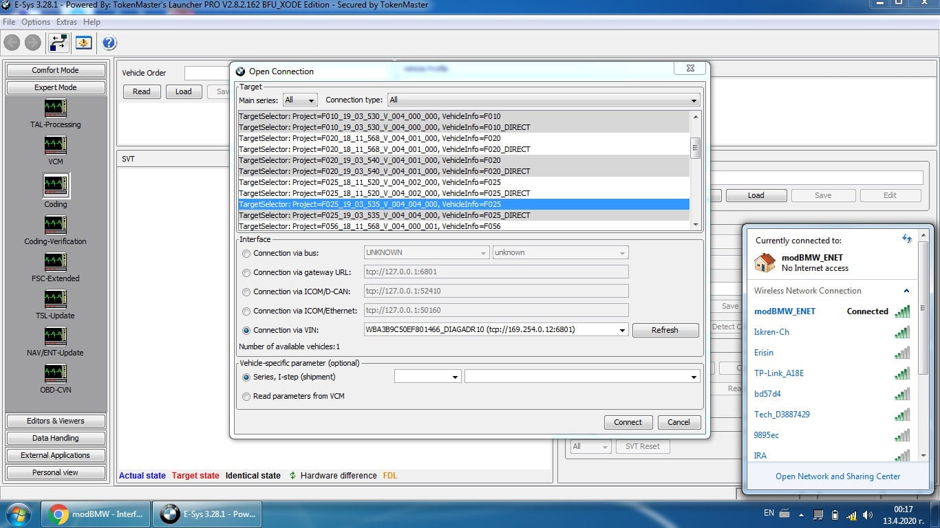Select the F056 TargetSelector entry in the list
Screen dimensions: 940x528
pyautogui.click(x=385, y=226)
